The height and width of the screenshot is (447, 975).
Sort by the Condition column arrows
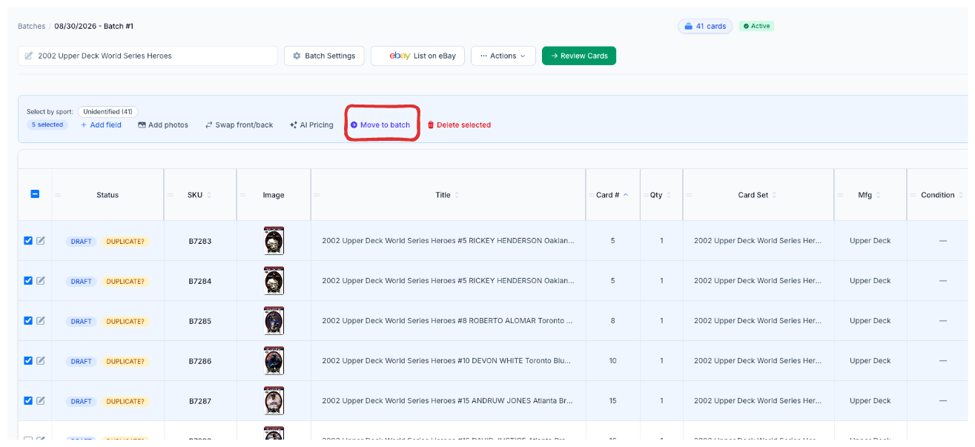point(961,195)
